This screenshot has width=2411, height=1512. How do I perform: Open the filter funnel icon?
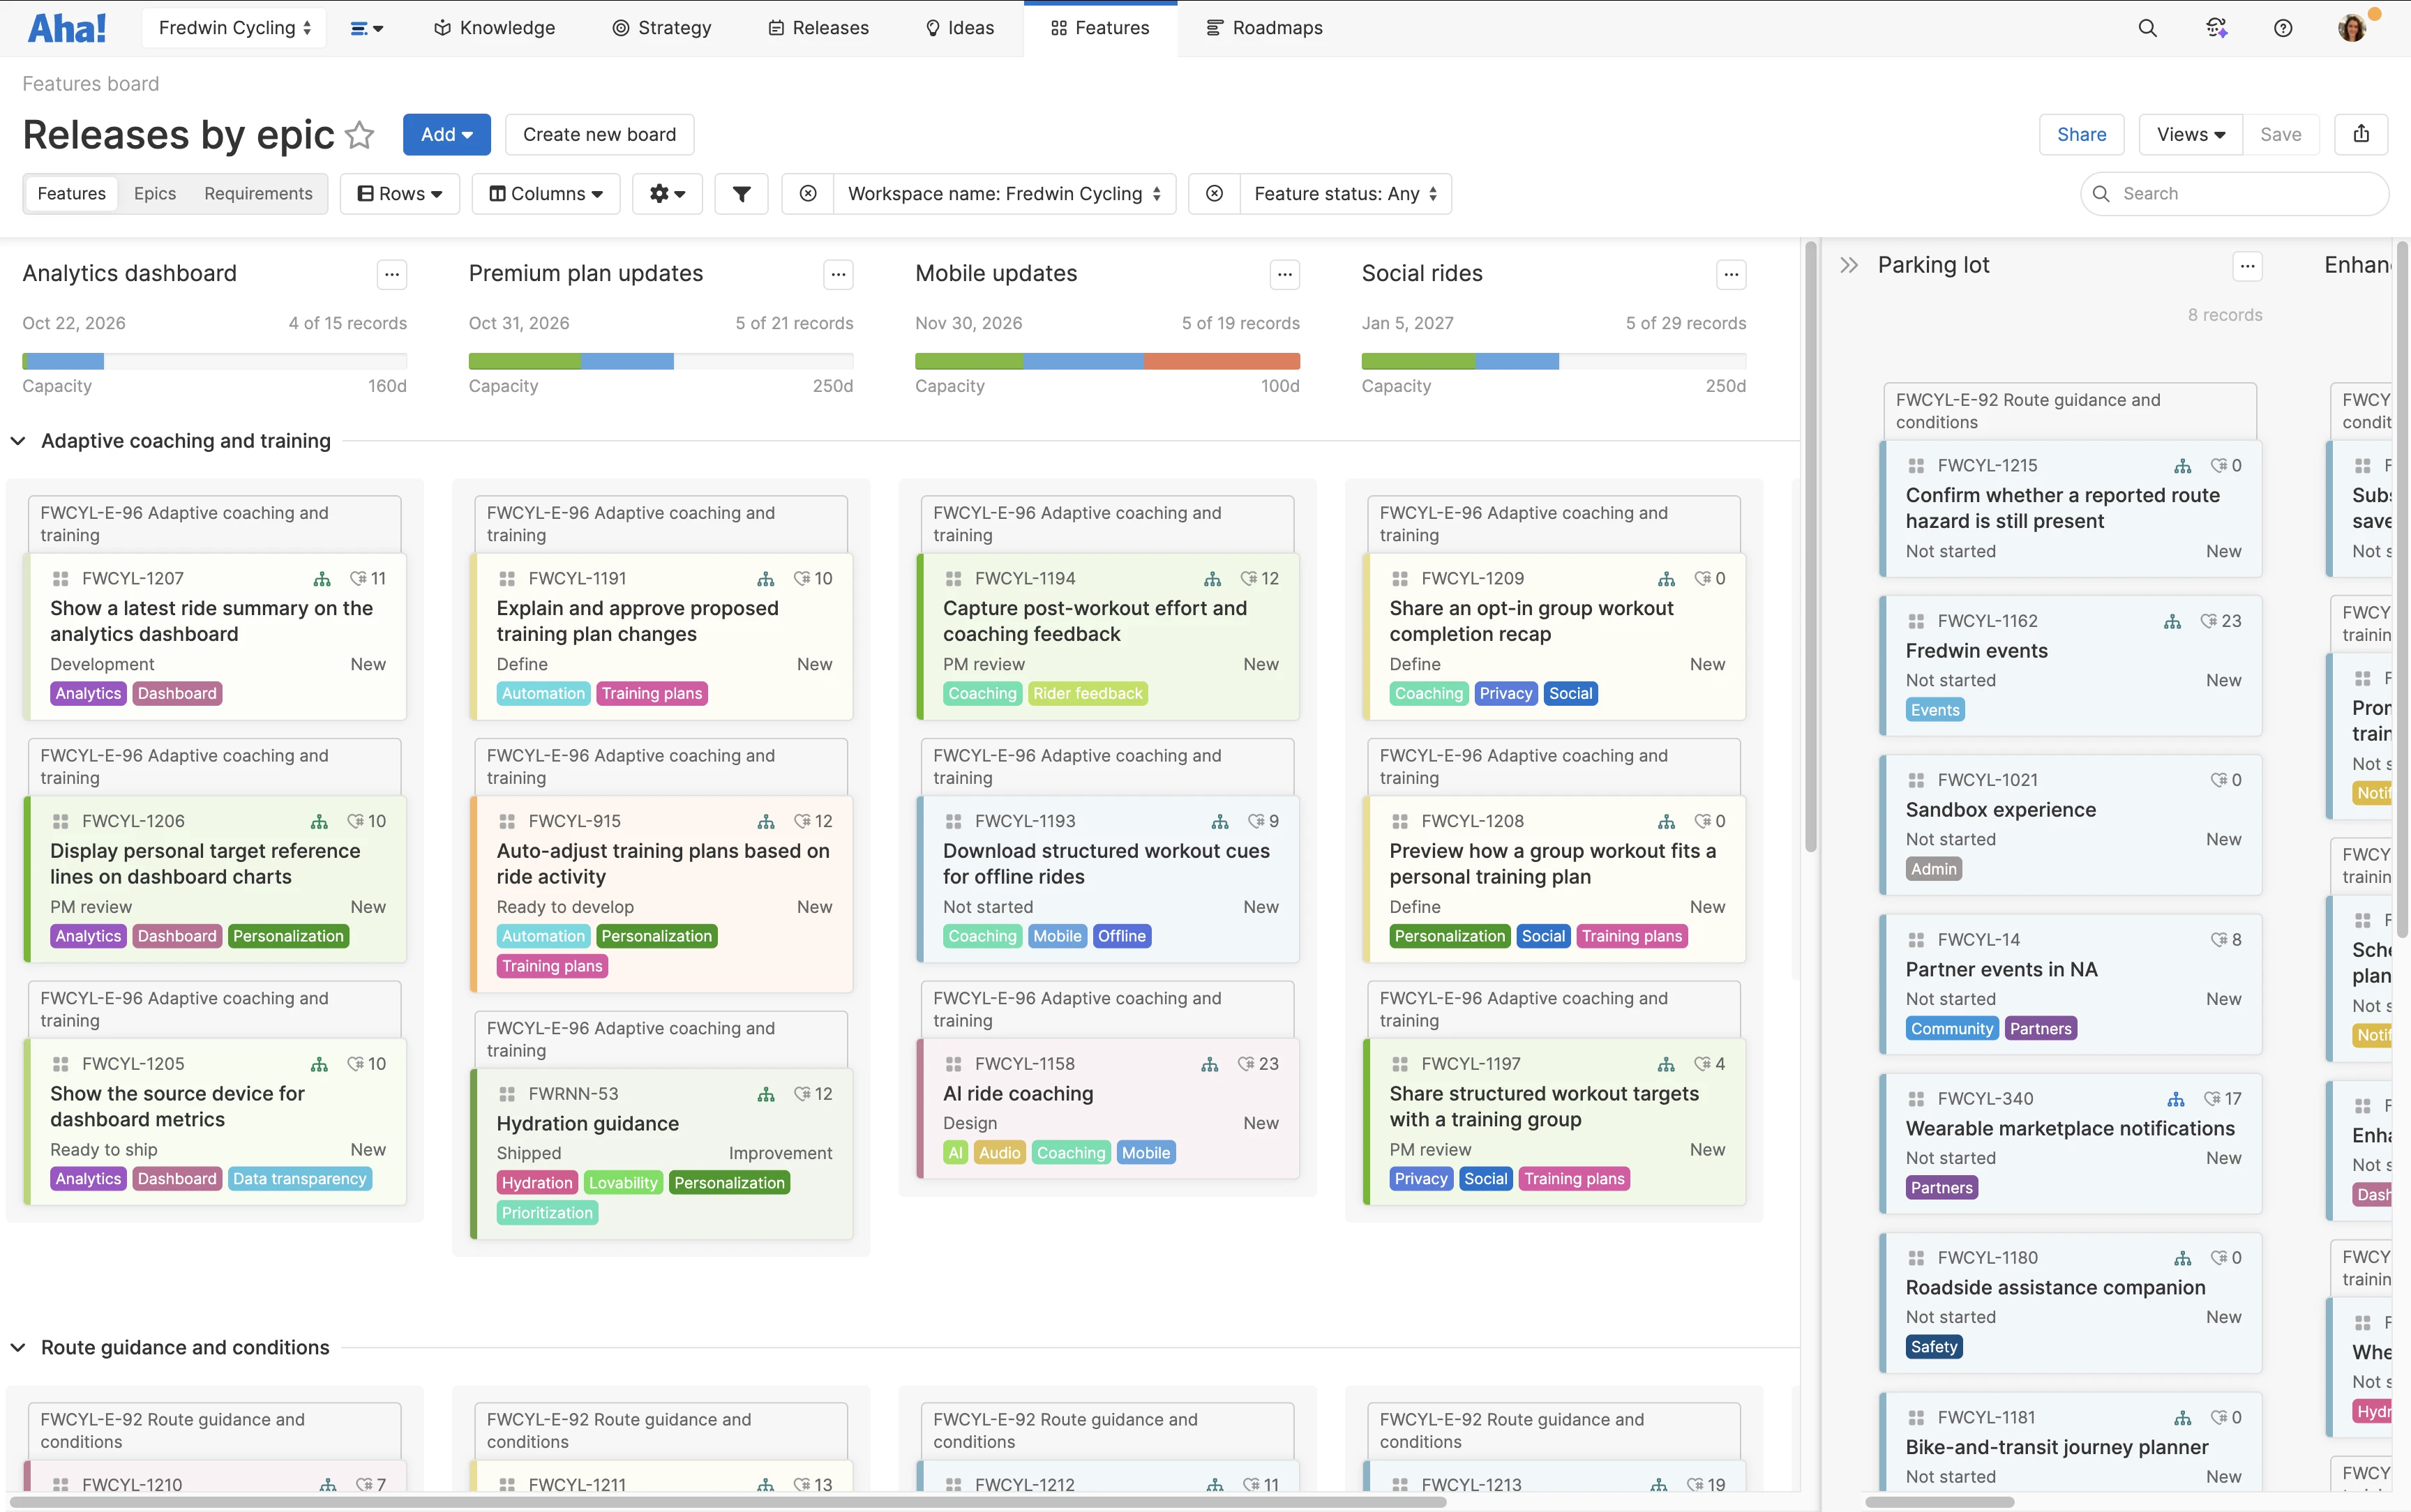(741, 194)
